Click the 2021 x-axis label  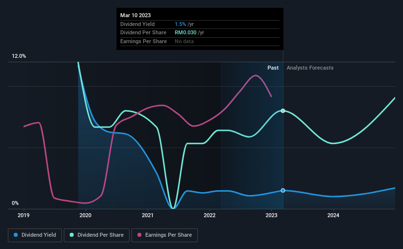pyautogui.click(x=148, y=215)
